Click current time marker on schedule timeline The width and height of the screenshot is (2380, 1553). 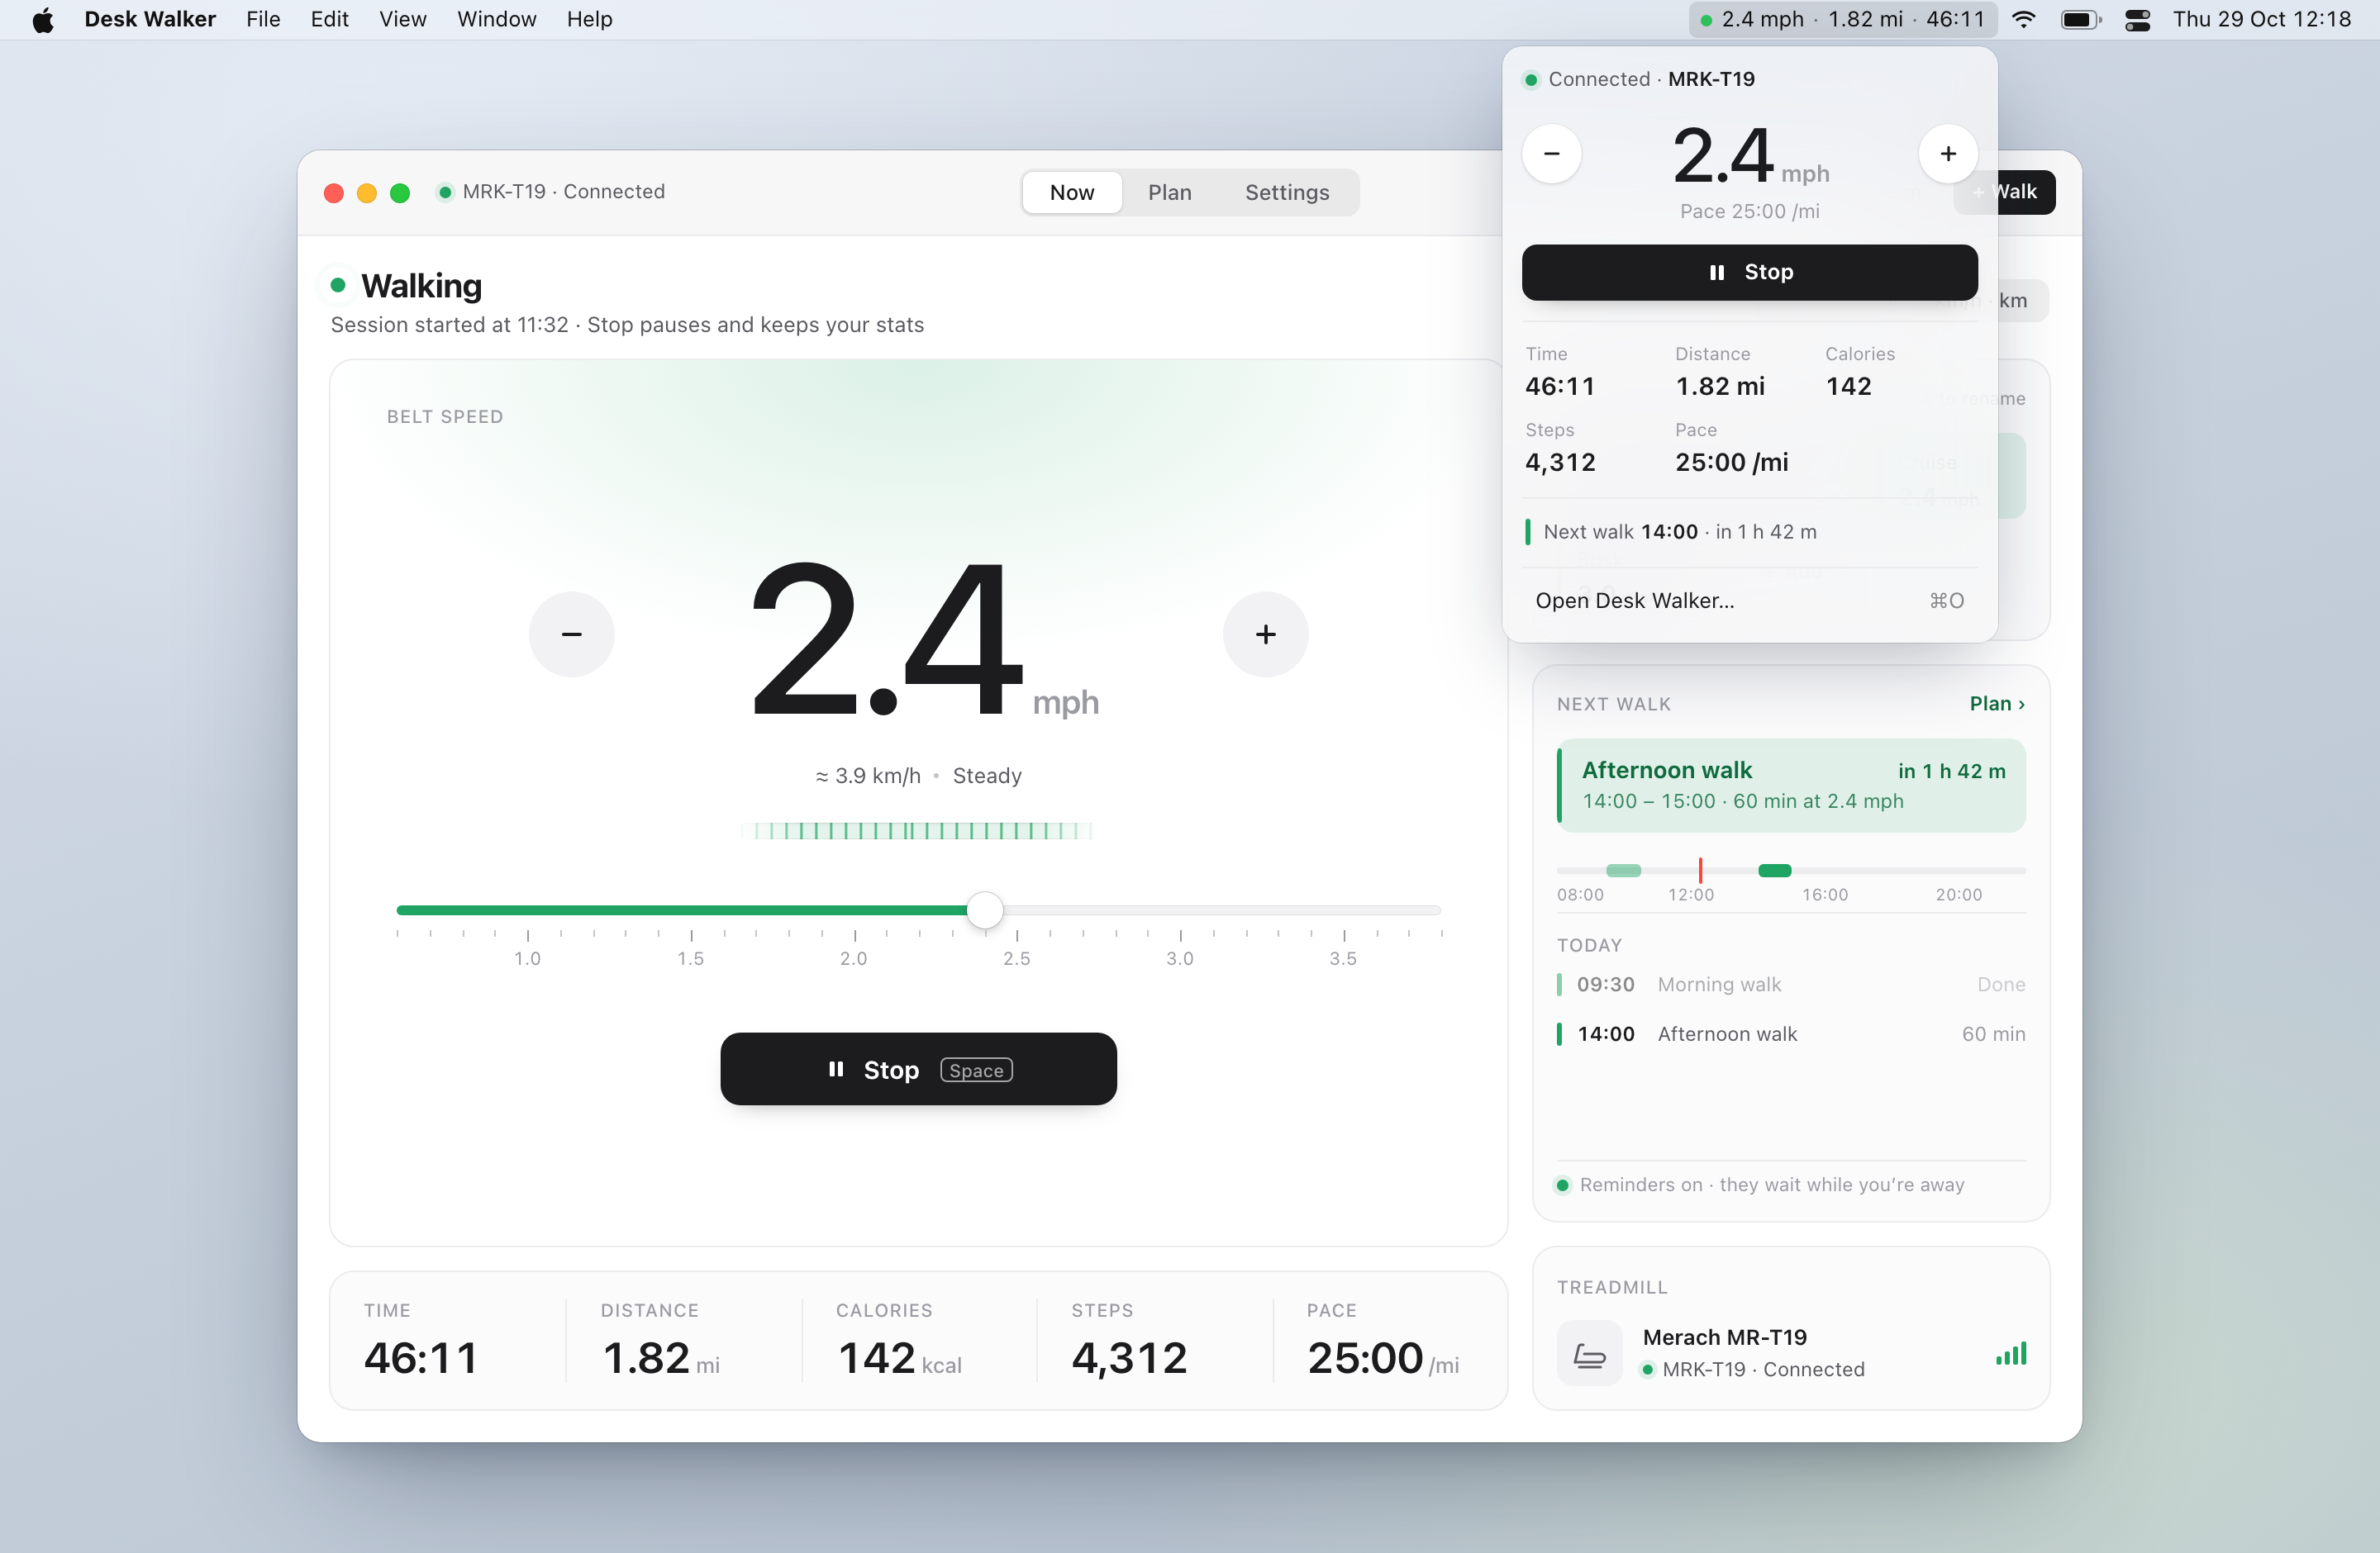1700,870
